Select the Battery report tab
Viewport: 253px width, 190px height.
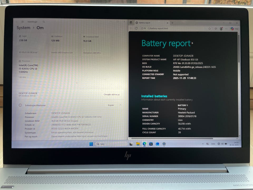[151, 23]
